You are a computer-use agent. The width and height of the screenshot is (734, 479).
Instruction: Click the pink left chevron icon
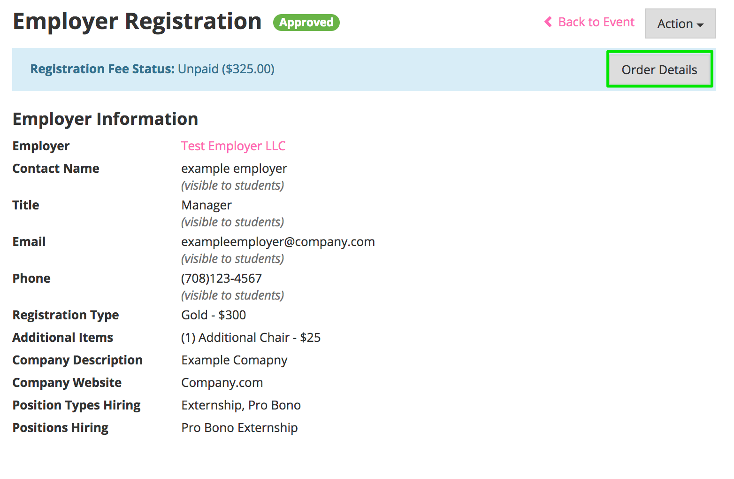[x=548, y=22]
